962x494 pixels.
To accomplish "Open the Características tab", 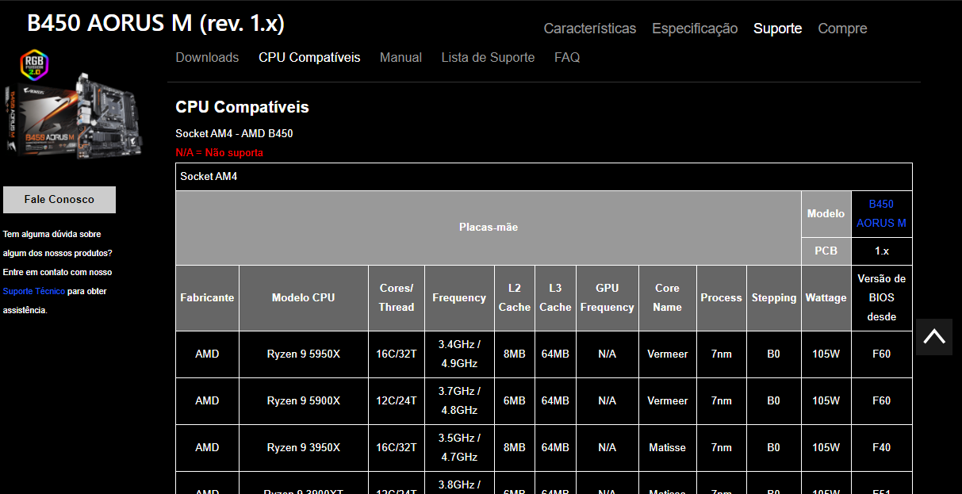I will pos(589,29).
